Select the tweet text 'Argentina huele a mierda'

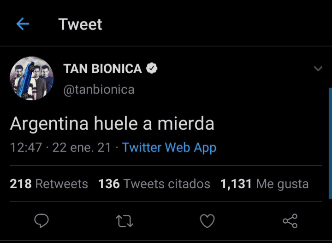[x=112, y=124]
